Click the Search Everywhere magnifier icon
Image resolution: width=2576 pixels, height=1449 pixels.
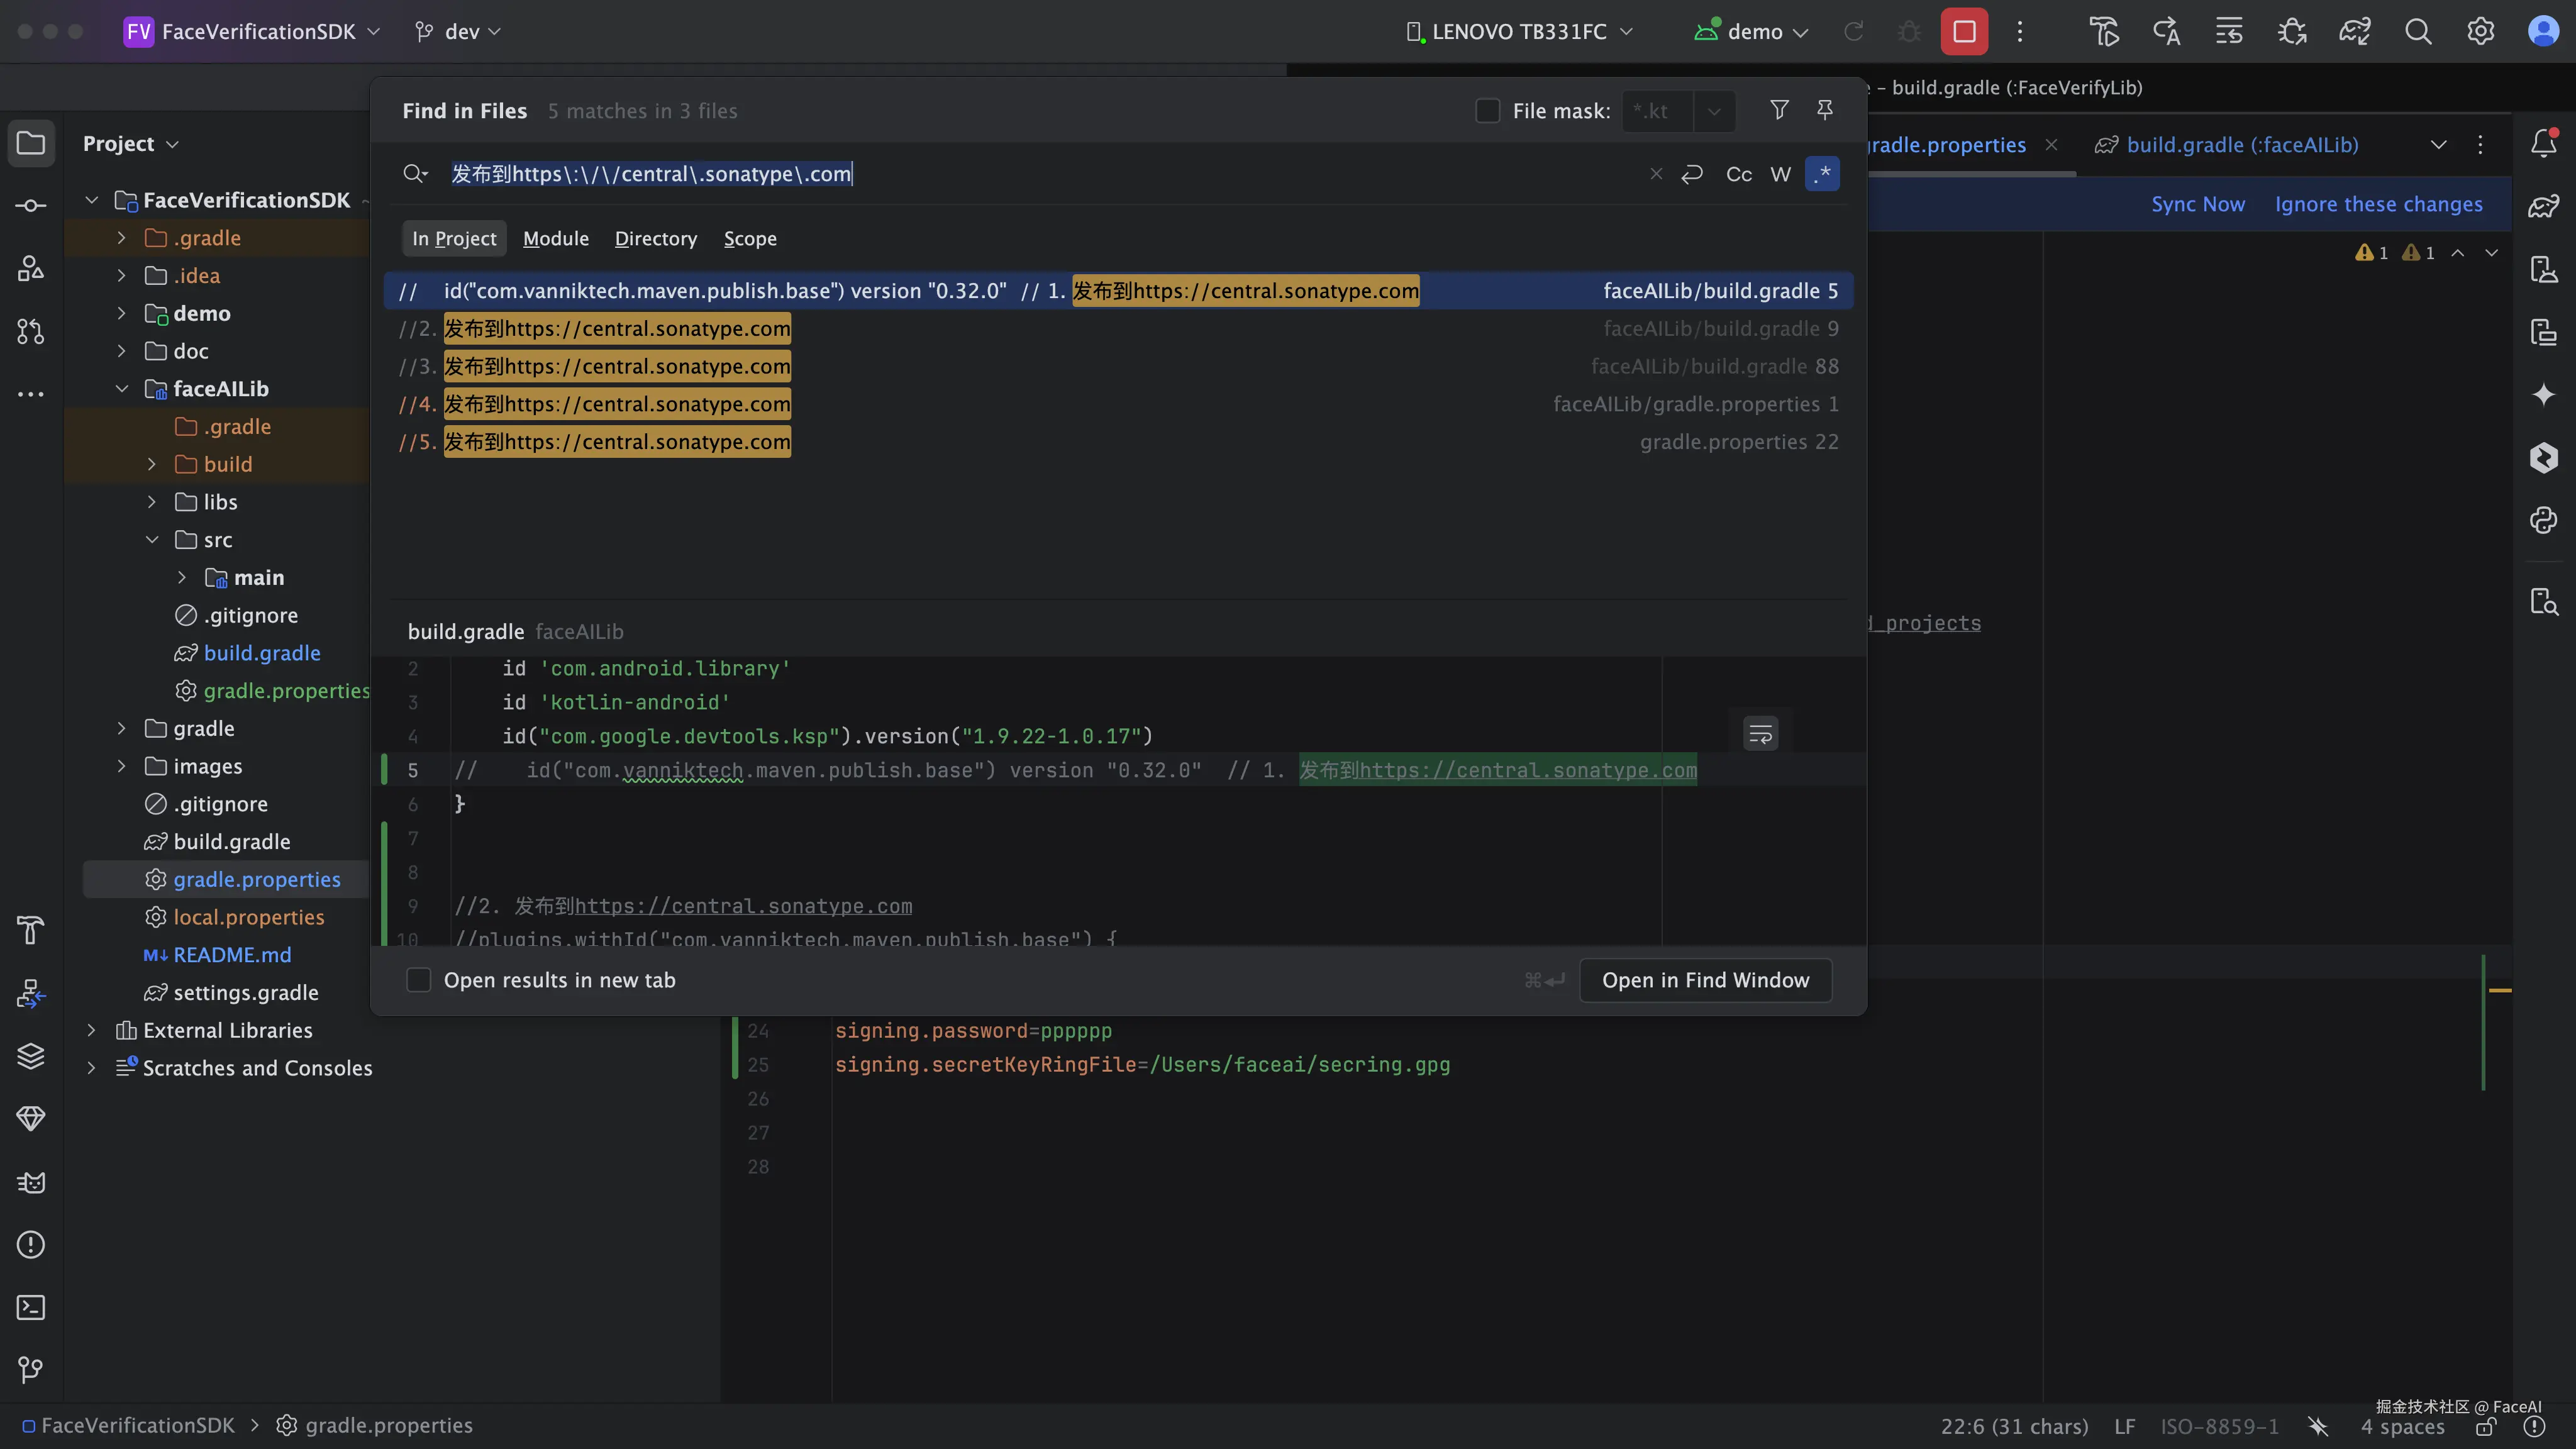(2418, 32)
